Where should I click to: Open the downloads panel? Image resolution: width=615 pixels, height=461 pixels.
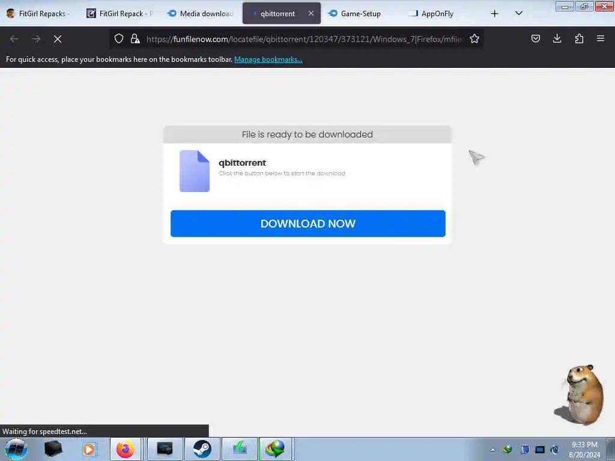(557, 38)
